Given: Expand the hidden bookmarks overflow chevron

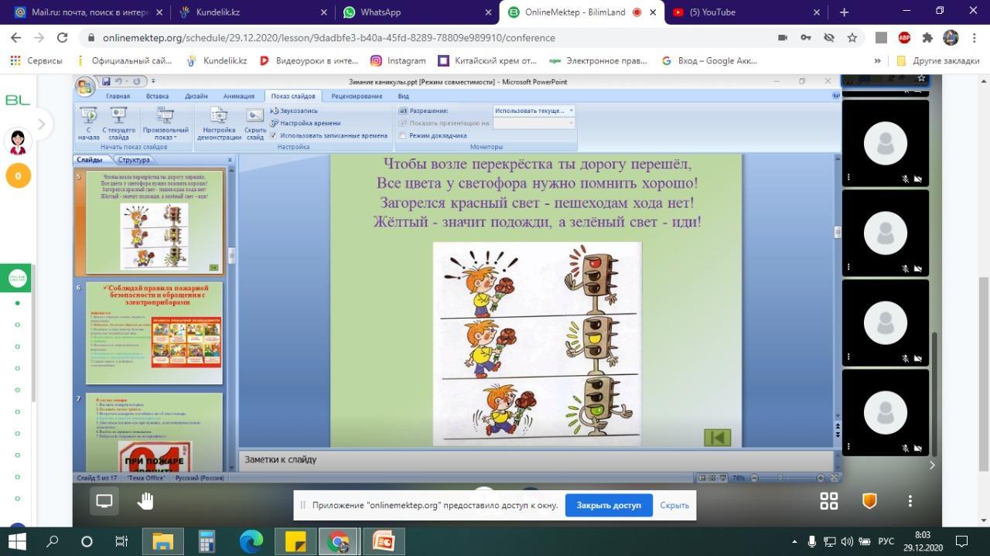Looking at the screenshot, I should point(877,60).
